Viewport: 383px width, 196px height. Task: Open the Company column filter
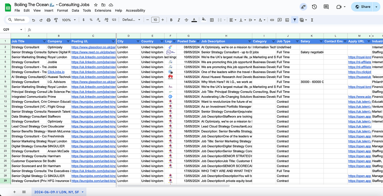click(68, 42)
